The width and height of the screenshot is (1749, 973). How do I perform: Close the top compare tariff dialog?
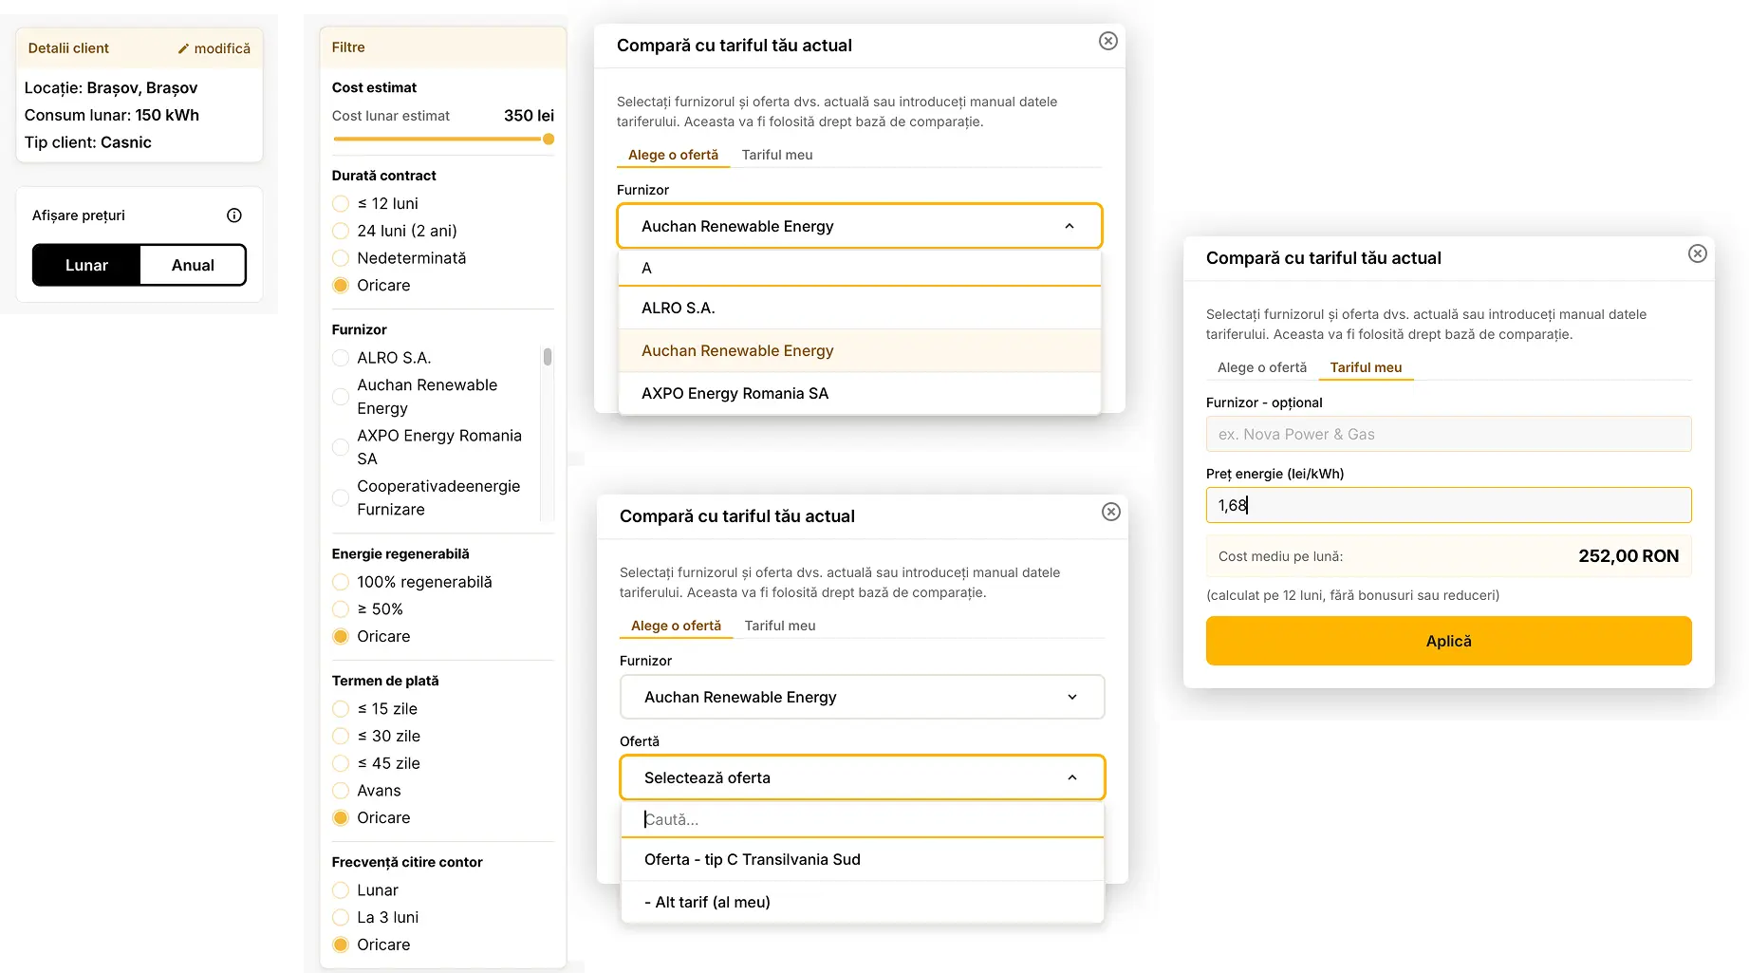tap(1107, 41)
